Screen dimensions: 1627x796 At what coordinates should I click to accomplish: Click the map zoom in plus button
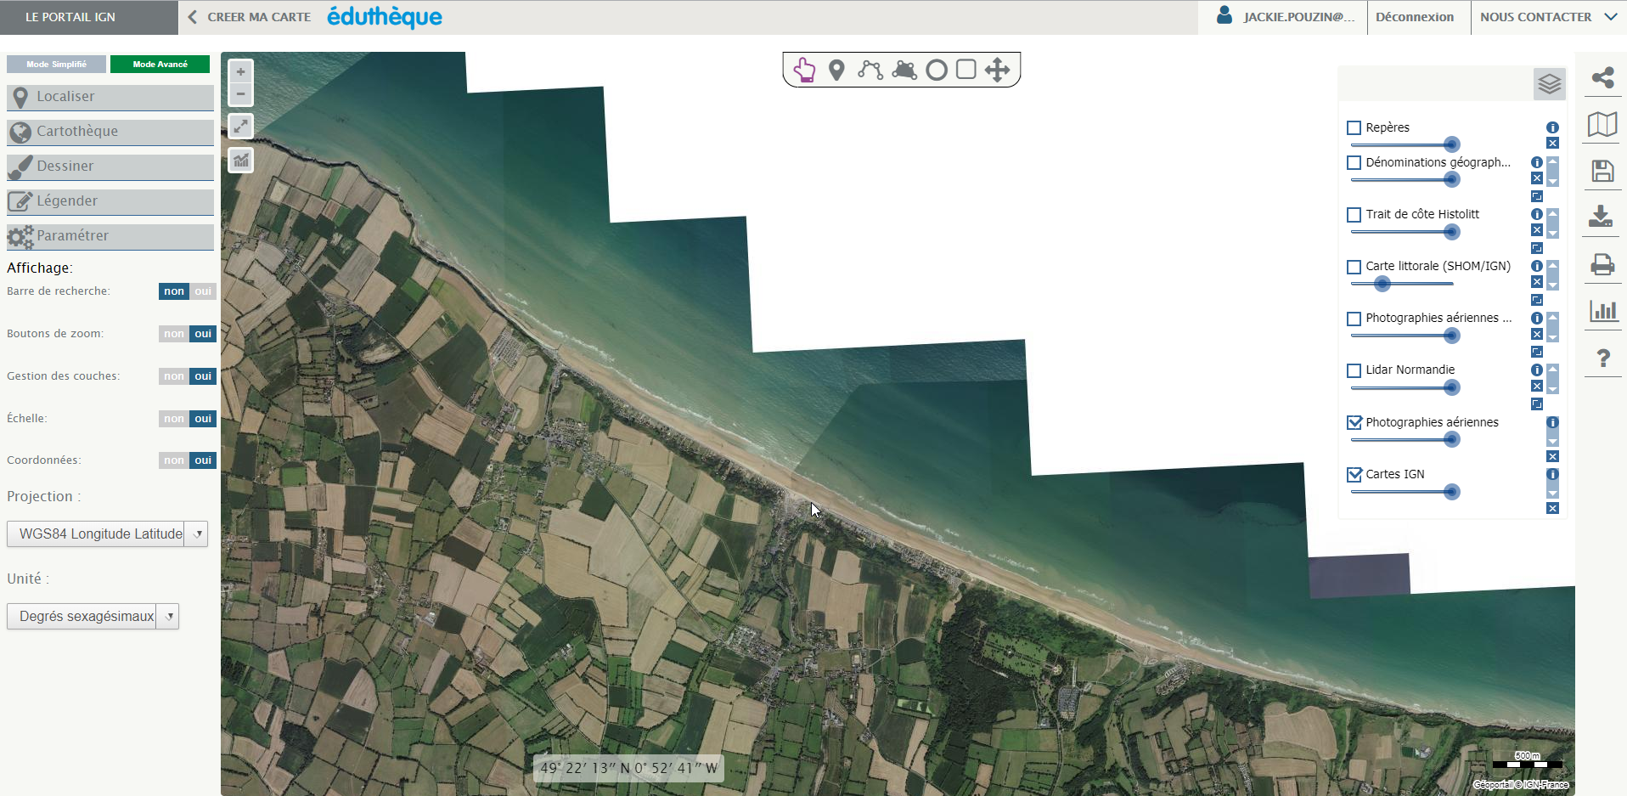click(241, 72)
